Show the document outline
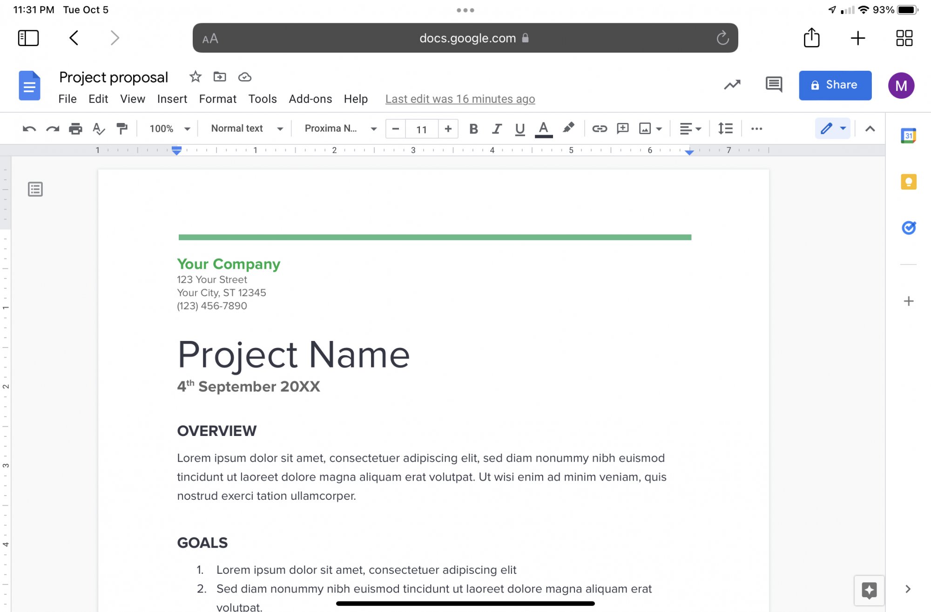931x612 pixels. click(x=35, y=189)
